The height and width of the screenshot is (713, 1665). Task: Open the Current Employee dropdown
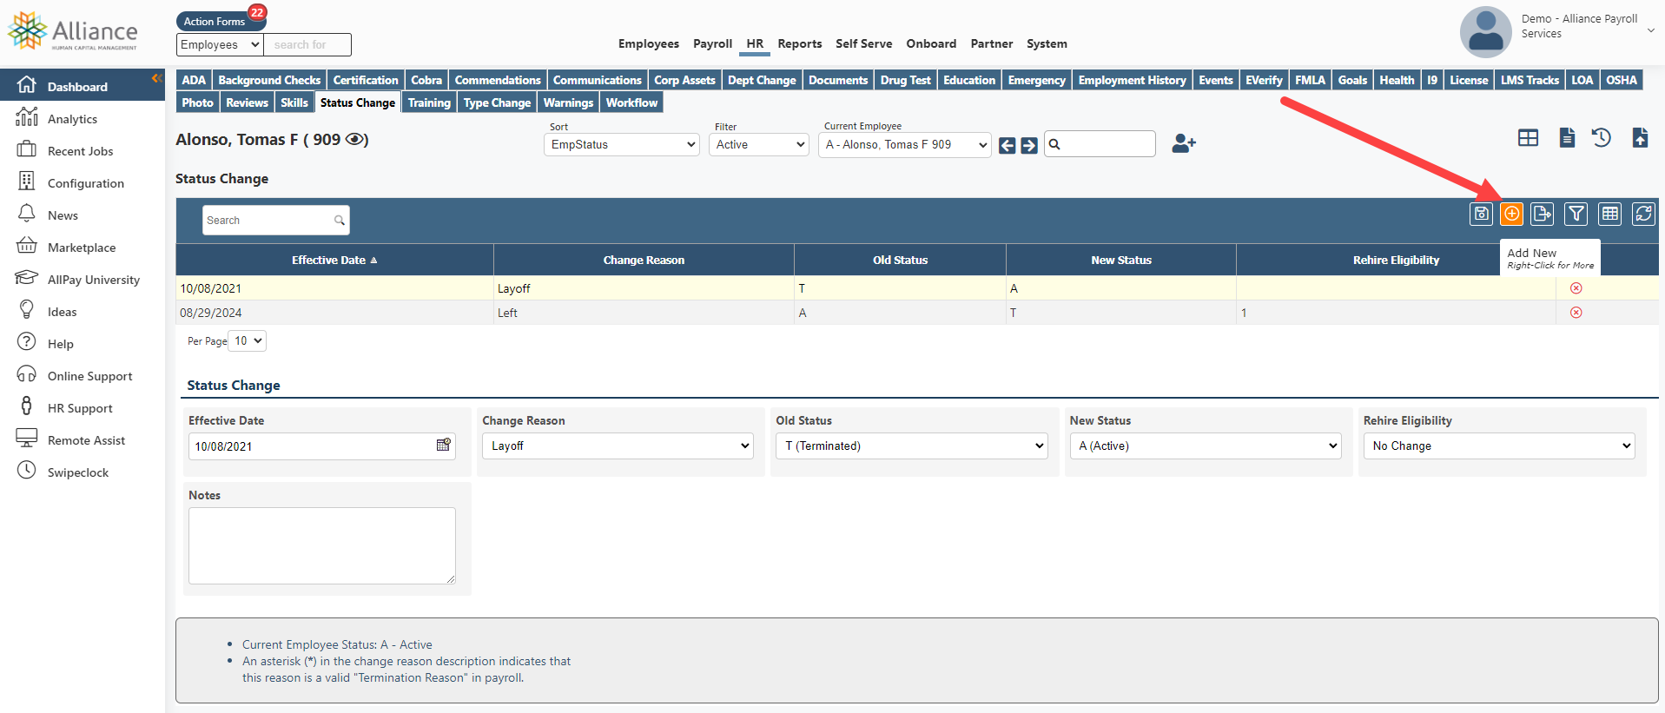coord(904,144)
